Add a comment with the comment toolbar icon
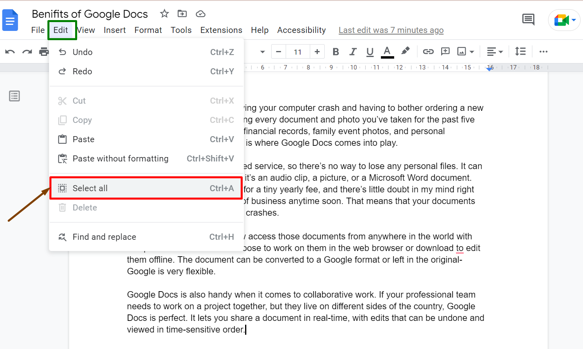The image size is (583, 349). pyautogui.click(x=445, y=51)
